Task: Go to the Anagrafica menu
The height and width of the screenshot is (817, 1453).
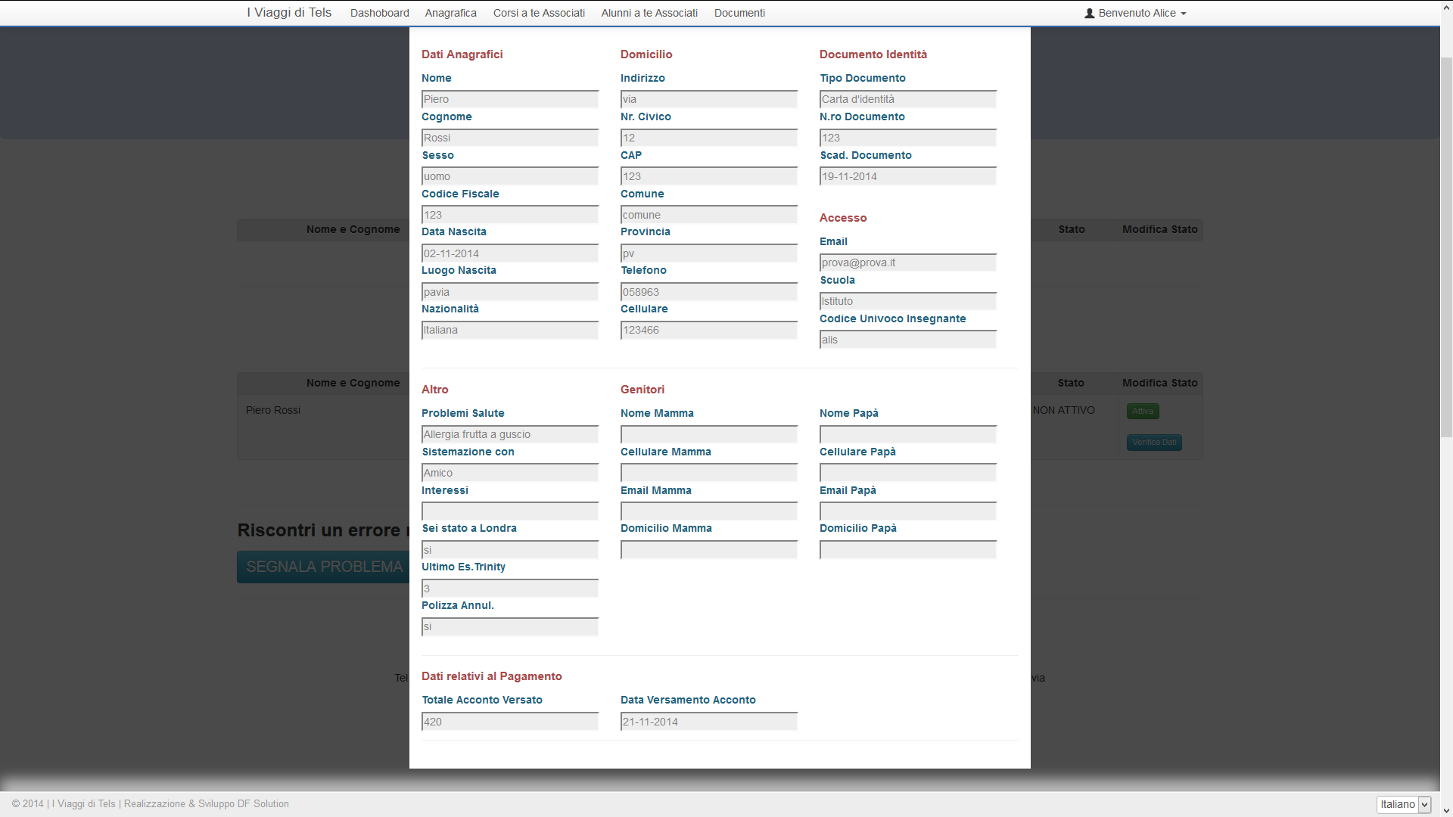Action: (x=450, y=13)
